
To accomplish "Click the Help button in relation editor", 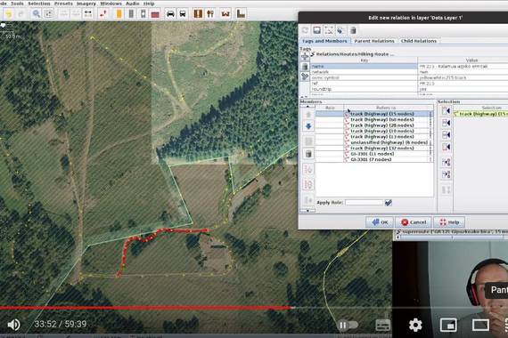I will [449, 222].
